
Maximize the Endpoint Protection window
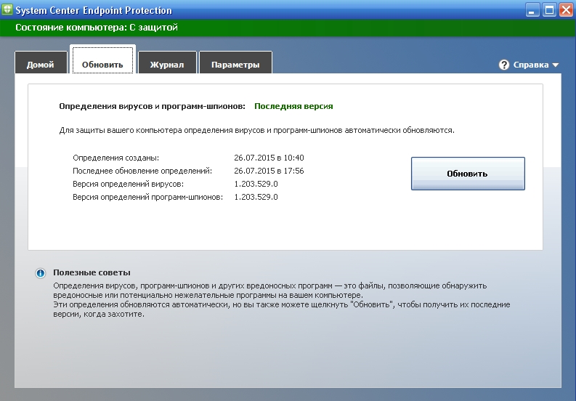[x=548, y=10]
